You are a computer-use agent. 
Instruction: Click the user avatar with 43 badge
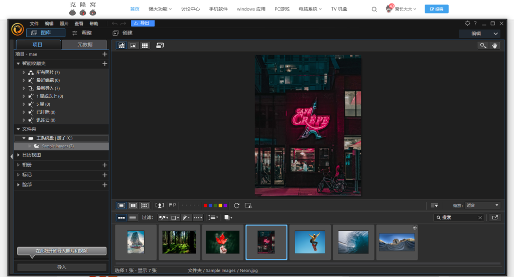click(389, 9)
